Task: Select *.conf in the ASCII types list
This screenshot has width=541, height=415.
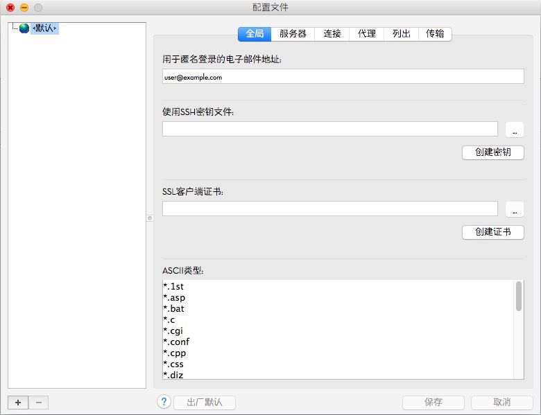Action: click(176, 342)
